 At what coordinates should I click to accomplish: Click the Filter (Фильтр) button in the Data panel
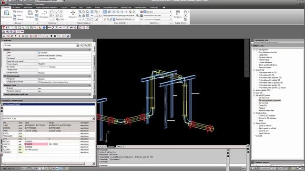[18, 11]
